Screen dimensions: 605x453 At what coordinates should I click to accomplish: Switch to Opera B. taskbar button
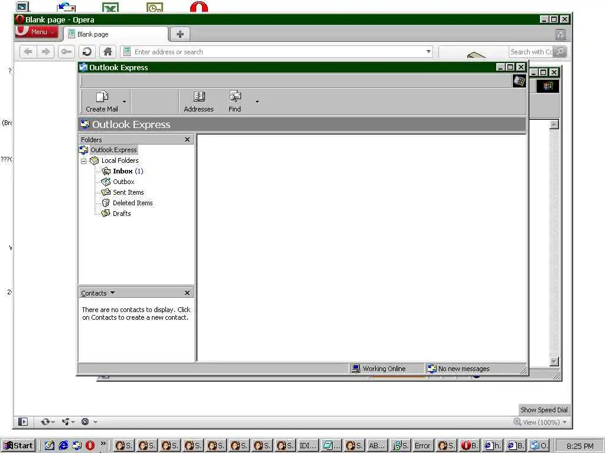point(469,446)
